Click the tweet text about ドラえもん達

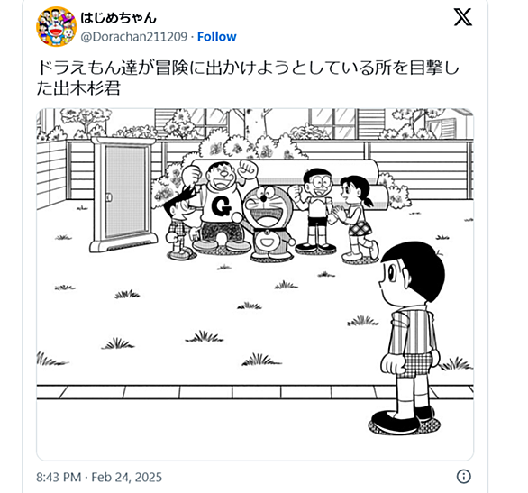[x=248, y=78]
